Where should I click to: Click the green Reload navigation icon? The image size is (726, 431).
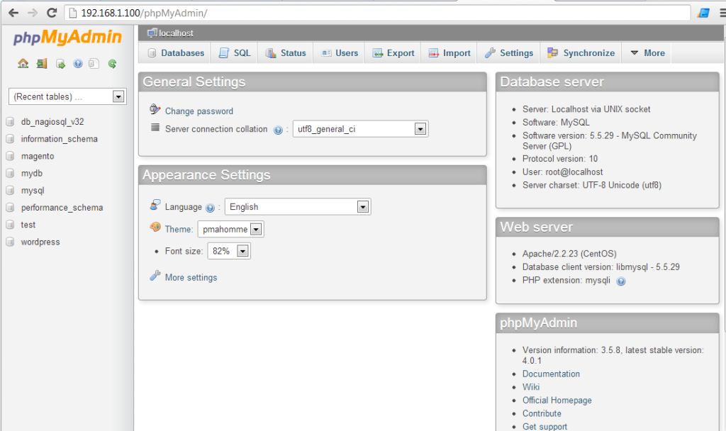tap(112, 64)
